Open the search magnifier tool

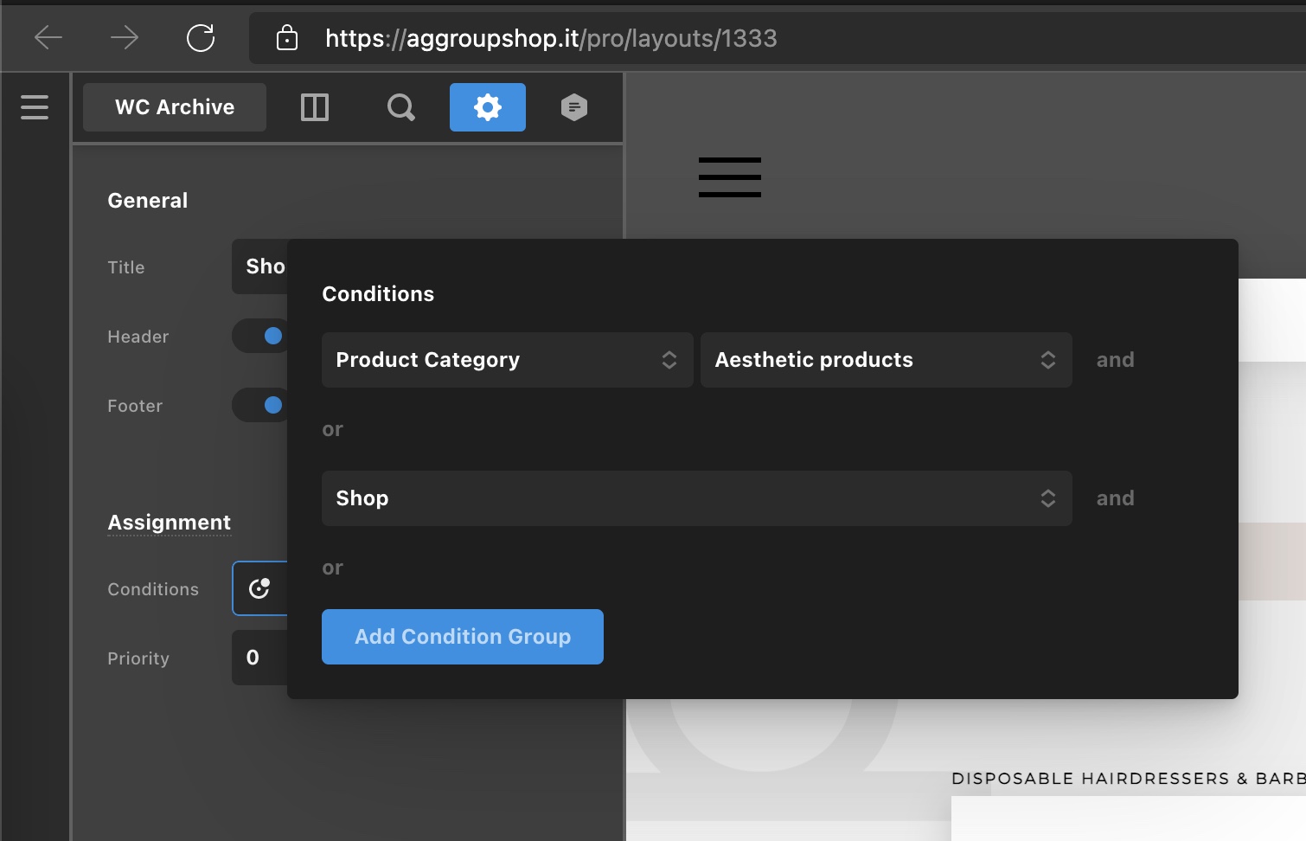pyautogui.click(x=400, y=107)
